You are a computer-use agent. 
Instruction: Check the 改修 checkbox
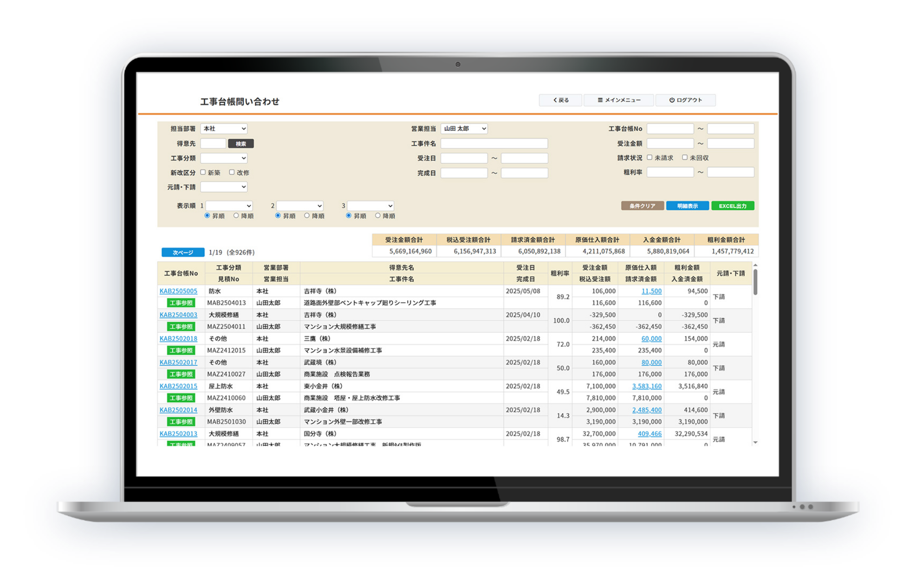232,172
